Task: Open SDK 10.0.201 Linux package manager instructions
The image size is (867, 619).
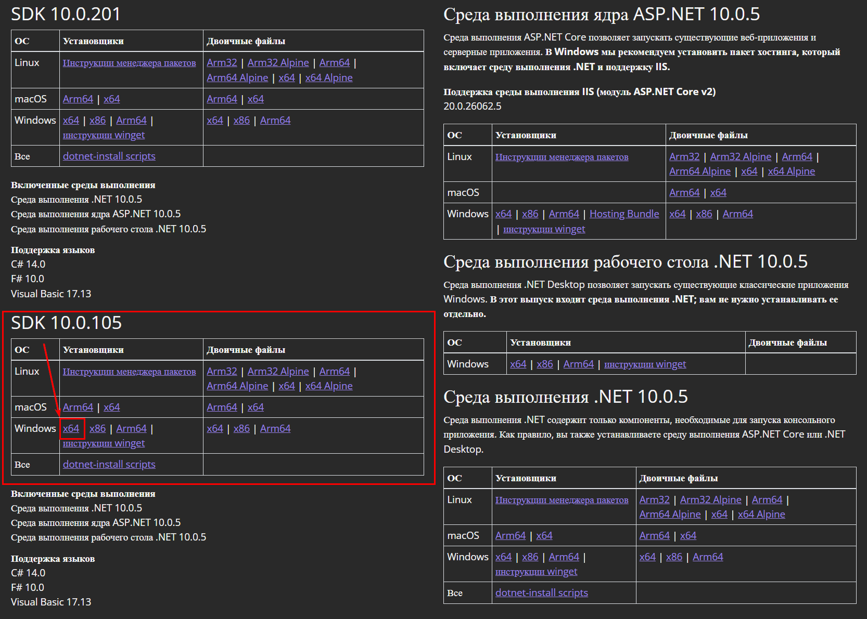Action: [x=129, y=63]
